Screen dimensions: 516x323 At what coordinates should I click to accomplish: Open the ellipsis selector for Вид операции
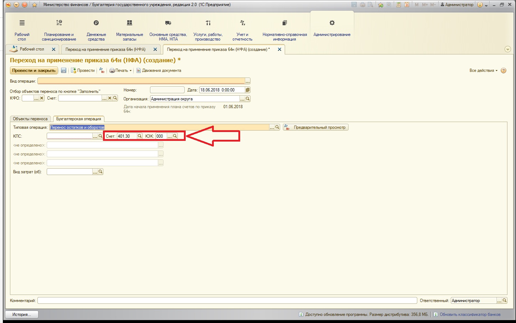pos(248,81)
